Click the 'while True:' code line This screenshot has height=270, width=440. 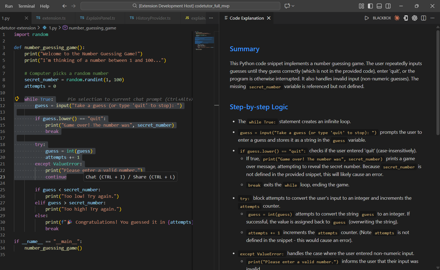click(x=39, y=99)
